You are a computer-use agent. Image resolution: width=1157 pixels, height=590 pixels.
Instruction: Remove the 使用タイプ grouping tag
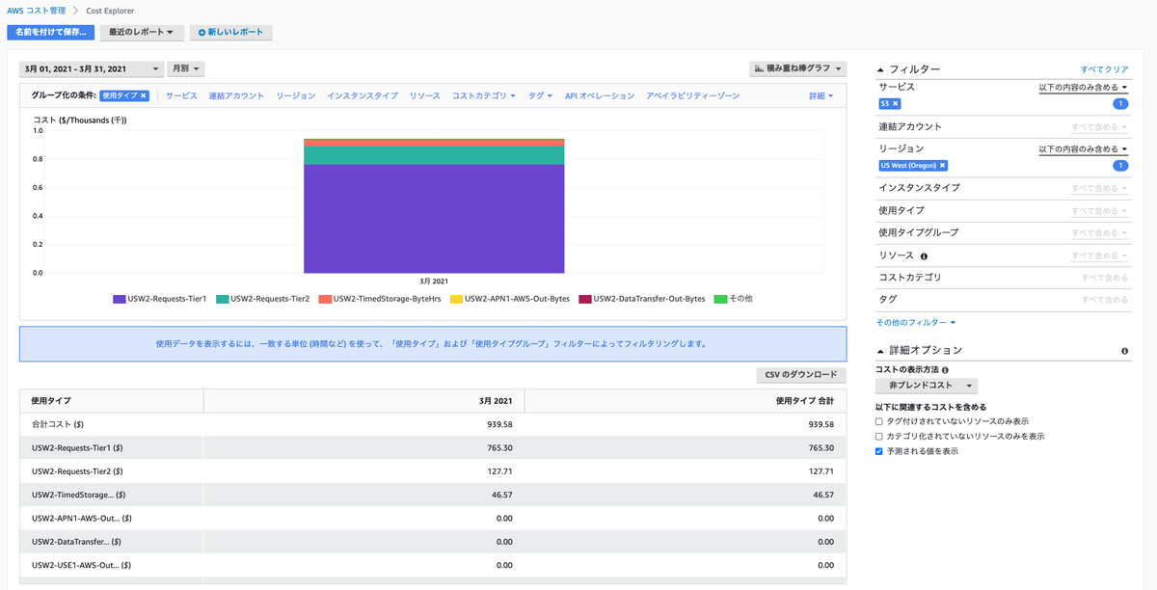pyautogui.click(x=144, y=95)
